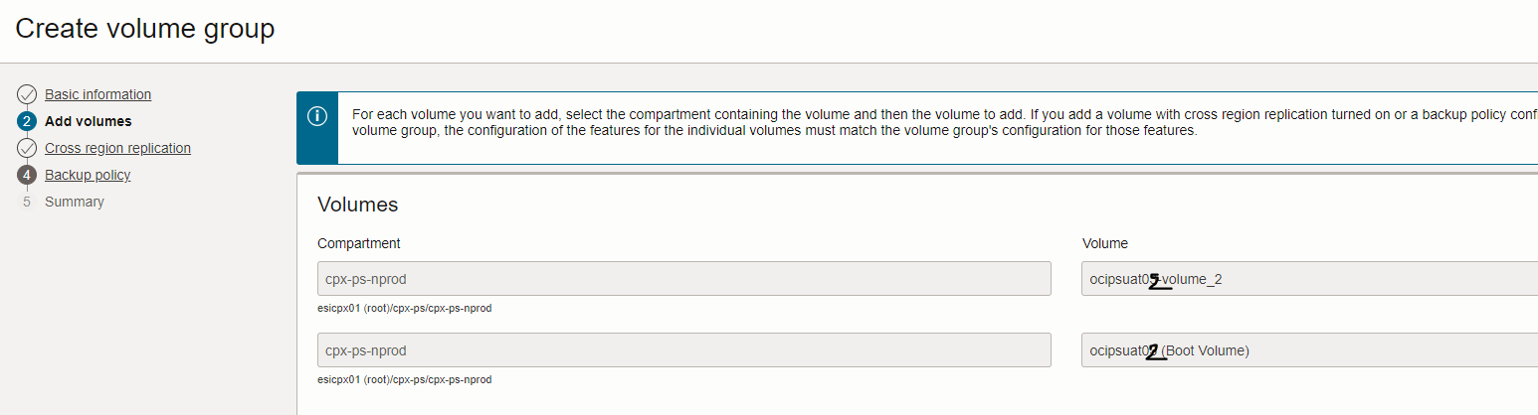Click the step 5 Summary number
1538x415 pixels.
(27, 202)
